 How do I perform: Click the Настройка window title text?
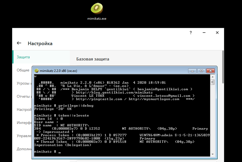pos(40,44)
